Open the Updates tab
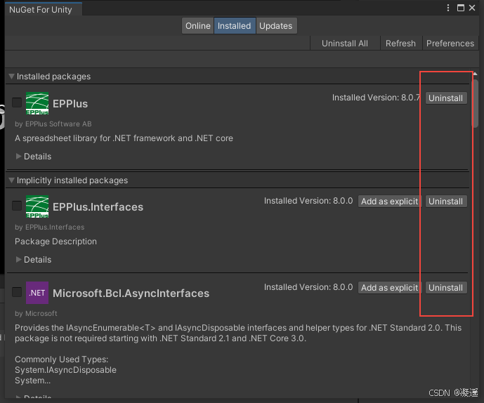The width and height of the screenshot is (484, 403). (276, 25)
